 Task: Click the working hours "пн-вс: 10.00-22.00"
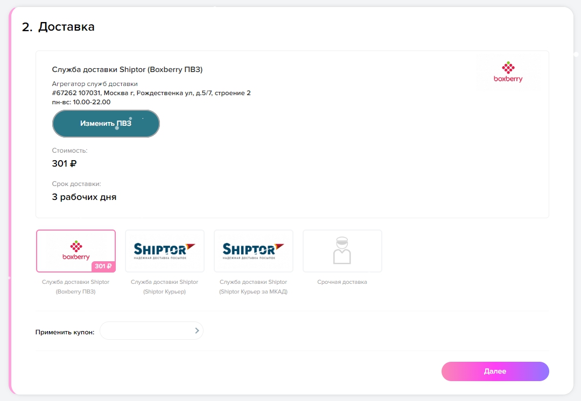point(81,102)
